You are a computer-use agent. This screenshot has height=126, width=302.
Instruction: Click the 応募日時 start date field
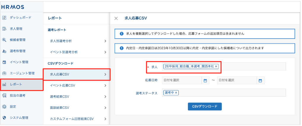coord(182,80)
